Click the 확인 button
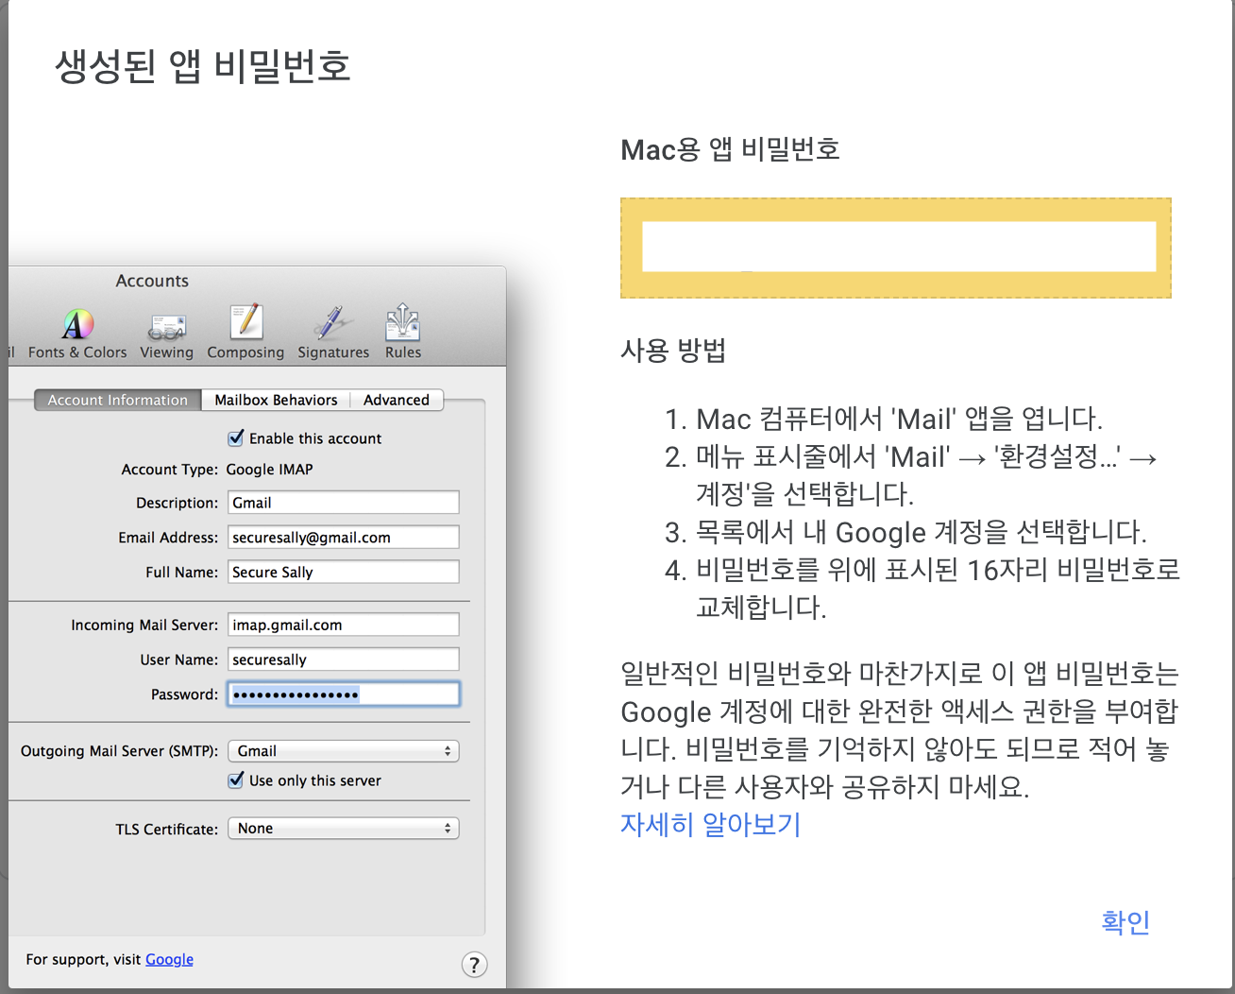 point(1124,922)
